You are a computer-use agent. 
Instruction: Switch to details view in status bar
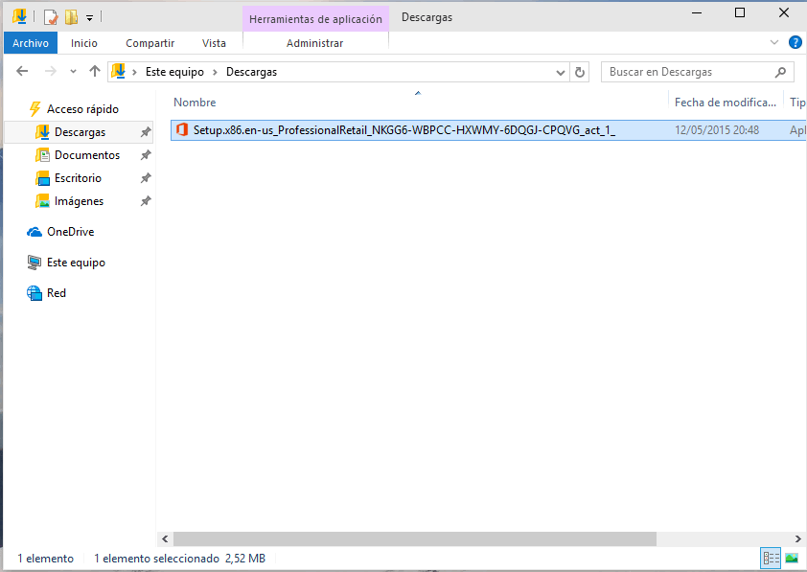coord(771,558)
